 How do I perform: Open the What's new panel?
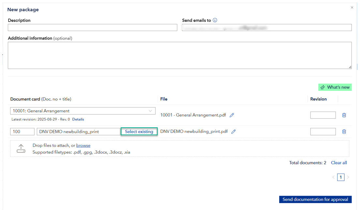[x=335, y=87]
